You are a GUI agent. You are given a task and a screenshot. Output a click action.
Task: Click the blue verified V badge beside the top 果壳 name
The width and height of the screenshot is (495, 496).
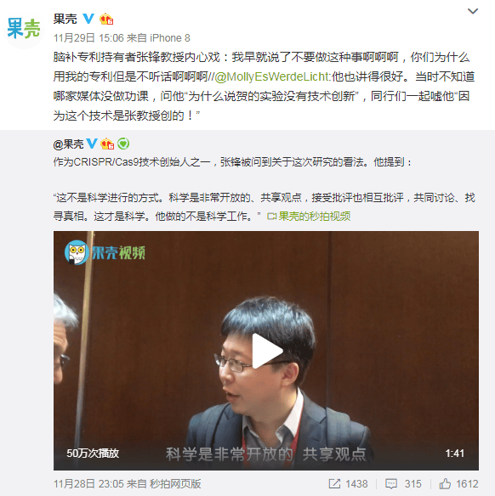88,19
